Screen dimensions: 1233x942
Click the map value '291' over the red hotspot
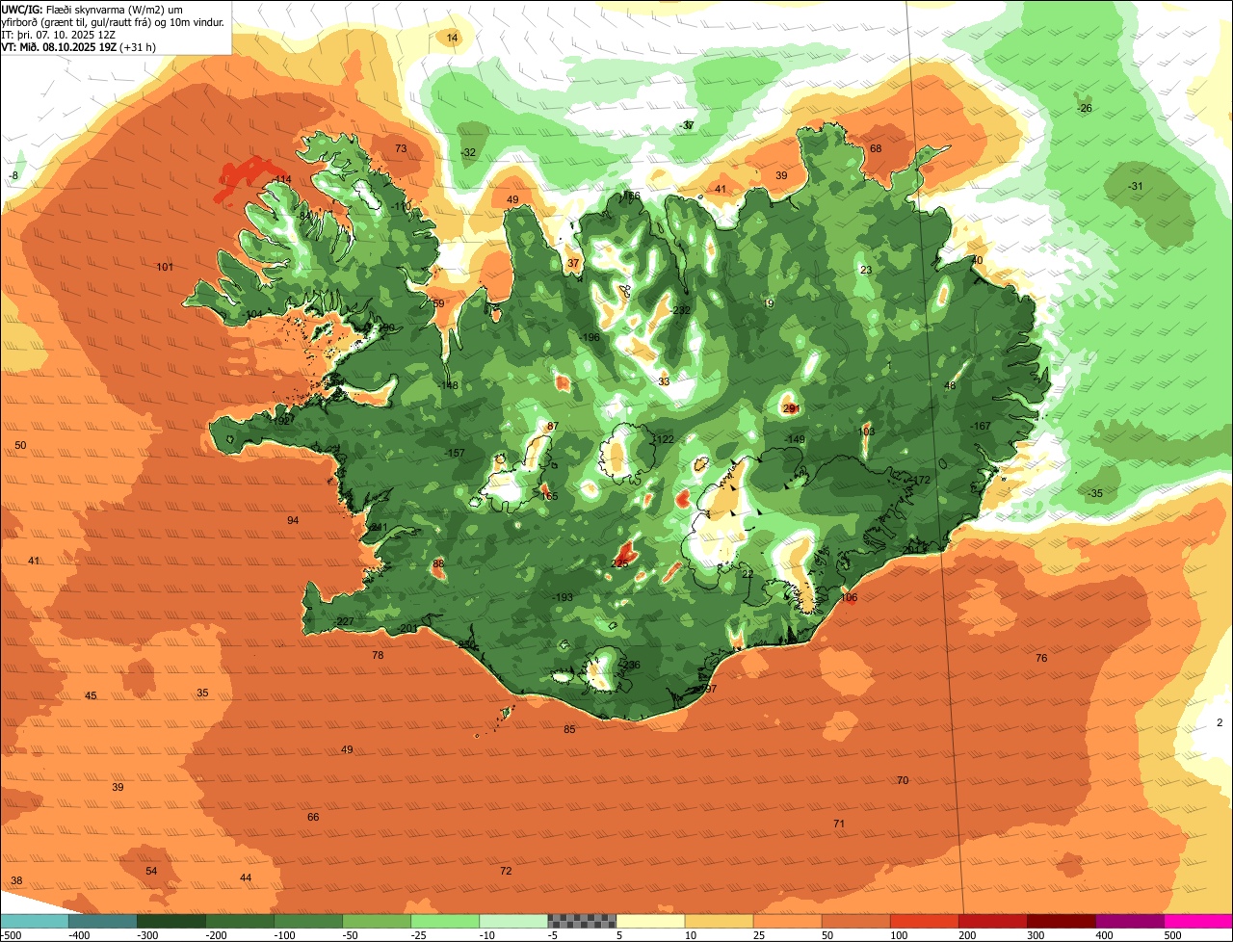(792, 408)
